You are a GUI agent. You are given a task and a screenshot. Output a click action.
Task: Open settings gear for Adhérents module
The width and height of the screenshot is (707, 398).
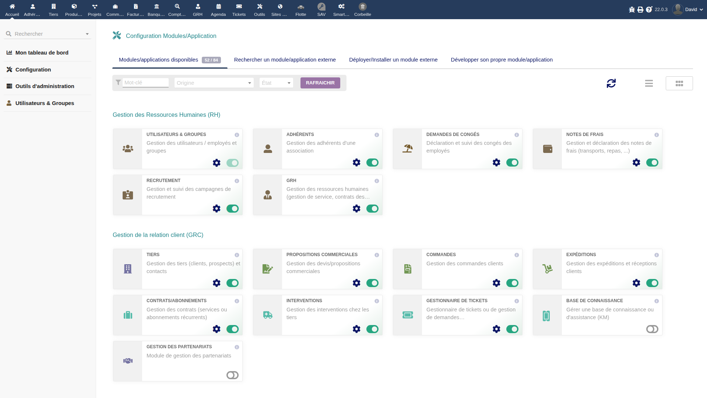tap(356, 163)
